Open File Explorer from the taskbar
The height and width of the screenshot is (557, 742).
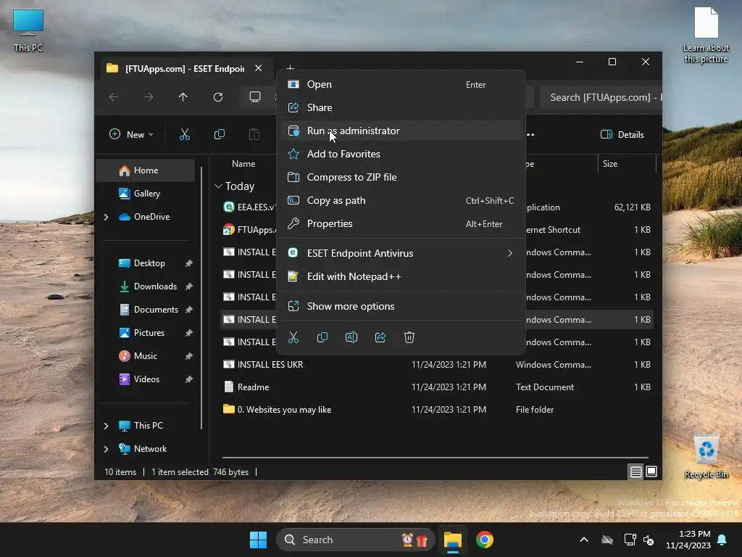(452, 540)
